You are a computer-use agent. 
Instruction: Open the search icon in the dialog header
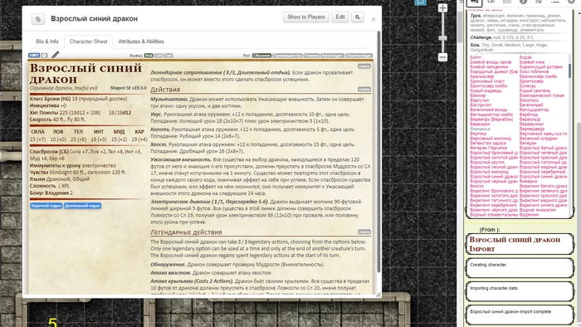(x=357, y=17)
